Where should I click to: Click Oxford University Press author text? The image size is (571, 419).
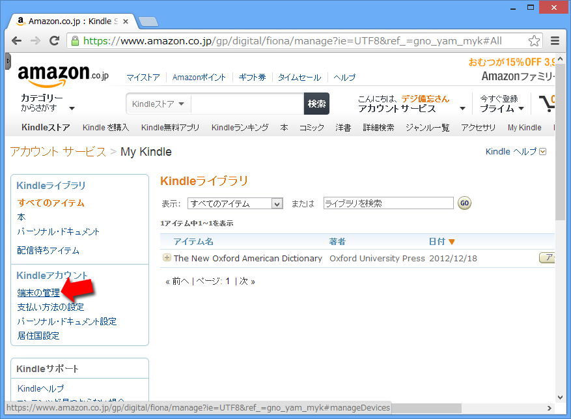pos(377,258)
